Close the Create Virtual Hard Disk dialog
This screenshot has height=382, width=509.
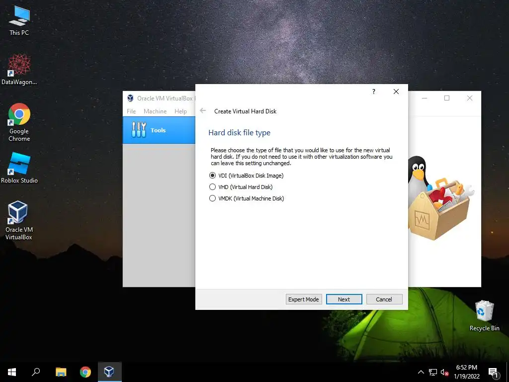click(396, 92)
